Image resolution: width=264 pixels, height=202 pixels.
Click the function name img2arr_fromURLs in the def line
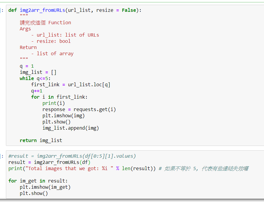click(x=42, y=10)
